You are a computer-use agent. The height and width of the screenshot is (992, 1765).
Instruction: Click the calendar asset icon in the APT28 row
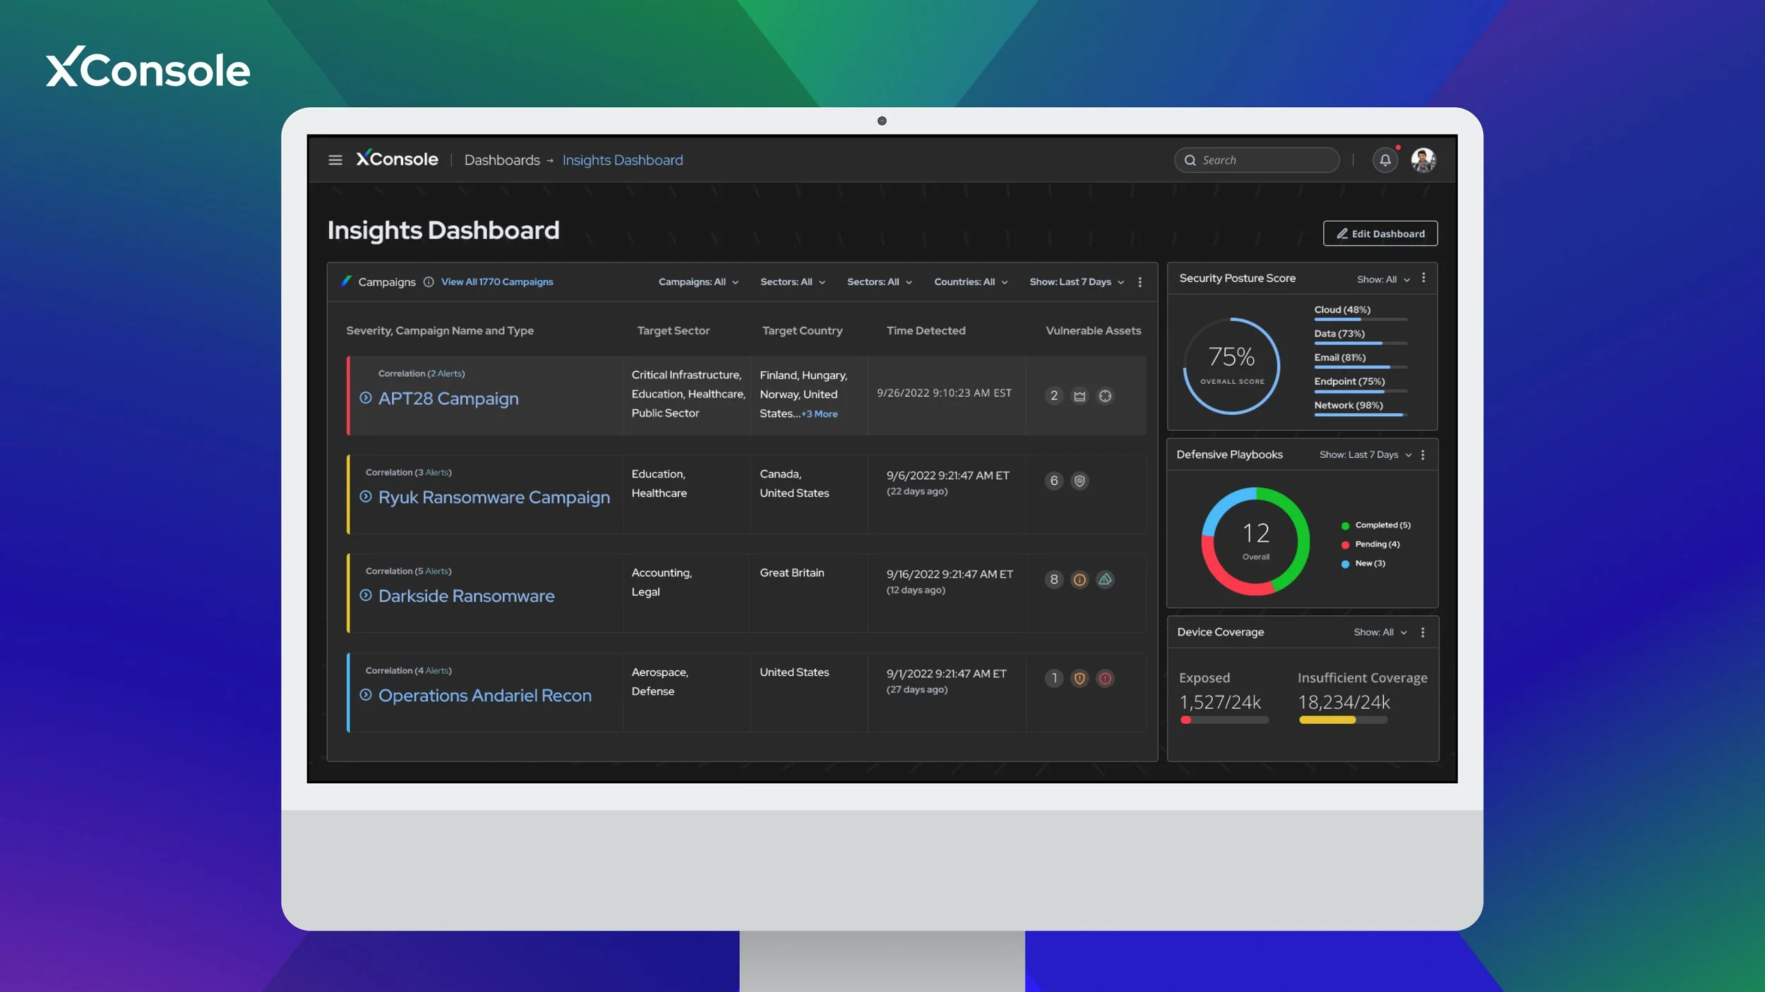[1079, 397]
